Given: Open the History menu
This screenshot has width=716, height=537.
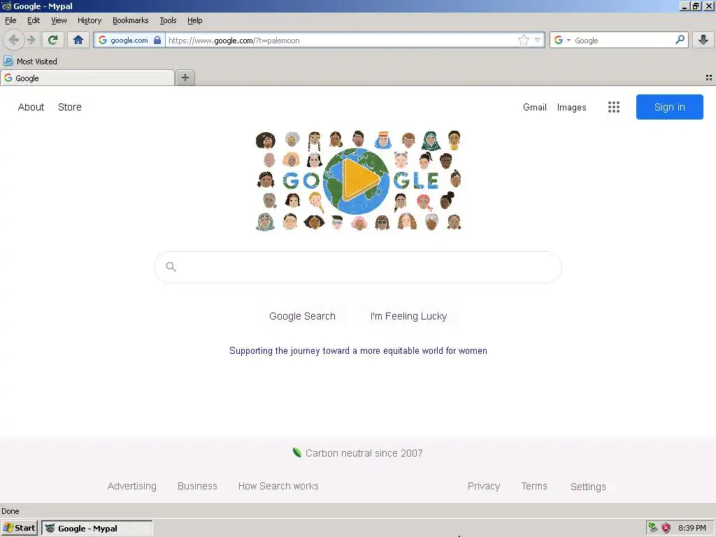Looking at the screenshot, I should point(89,20).
